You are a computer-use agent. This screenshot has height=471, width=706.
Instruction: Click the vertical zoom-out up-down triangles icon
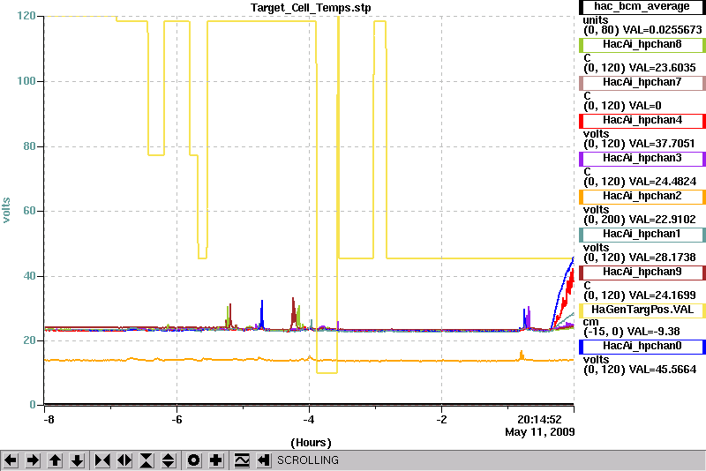point(169,460)
